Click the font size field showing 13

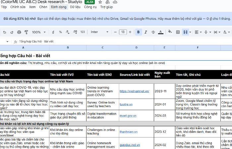[x=123, y=32]
